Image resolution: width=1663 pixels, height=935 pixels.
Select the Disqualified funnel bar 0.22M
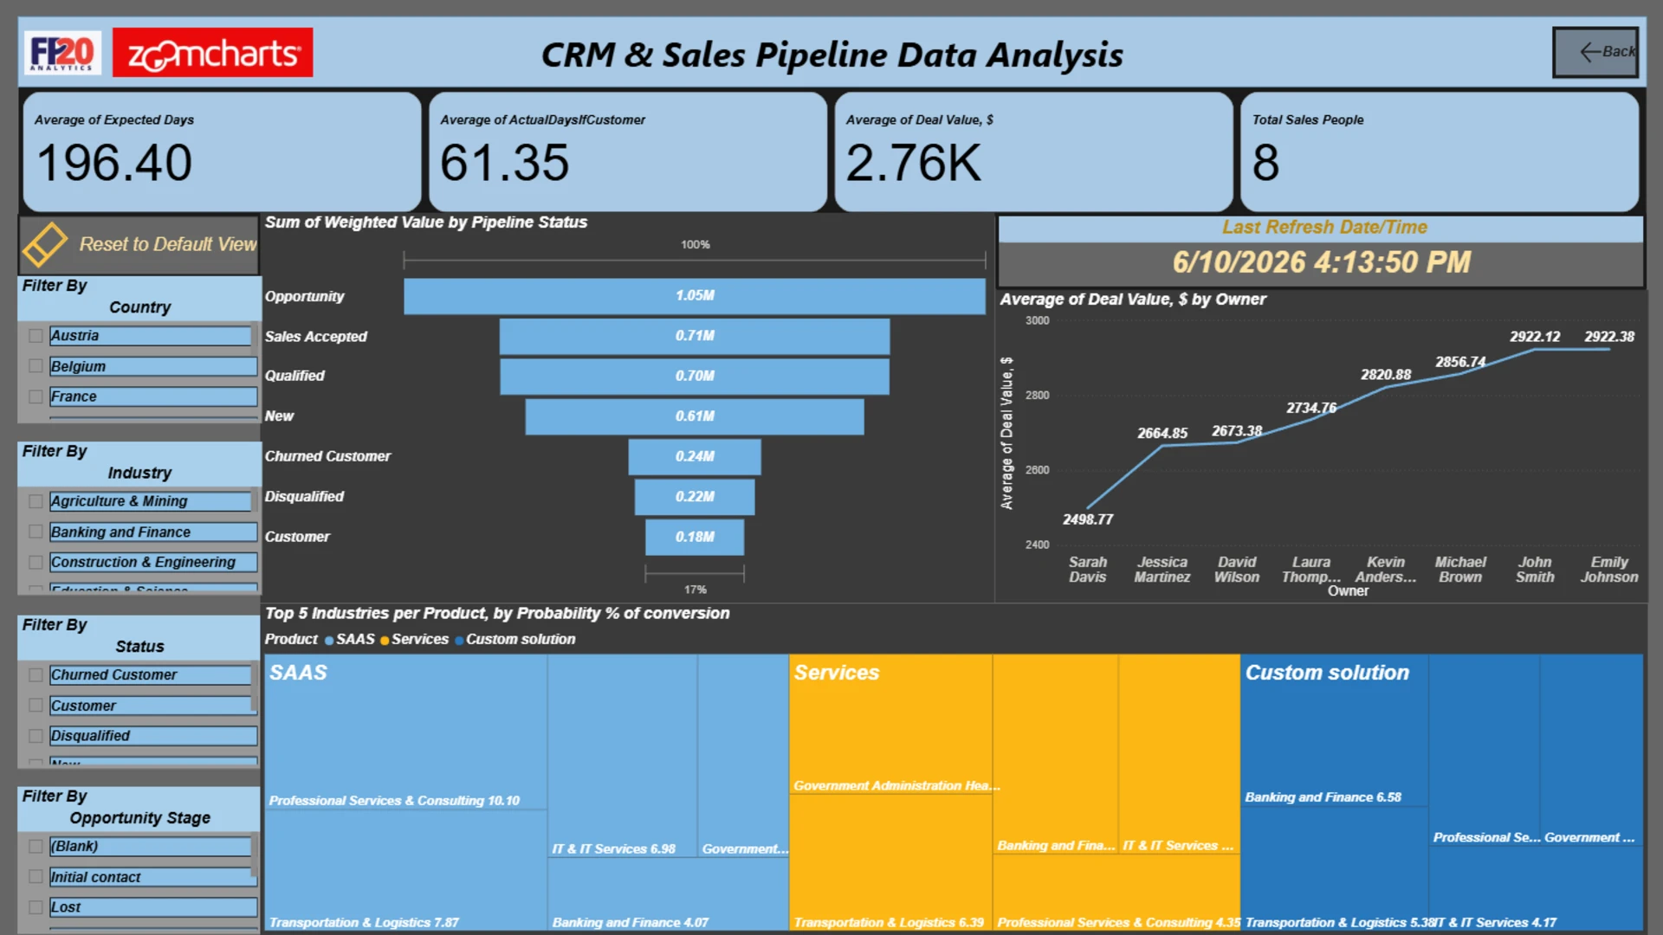695,497
